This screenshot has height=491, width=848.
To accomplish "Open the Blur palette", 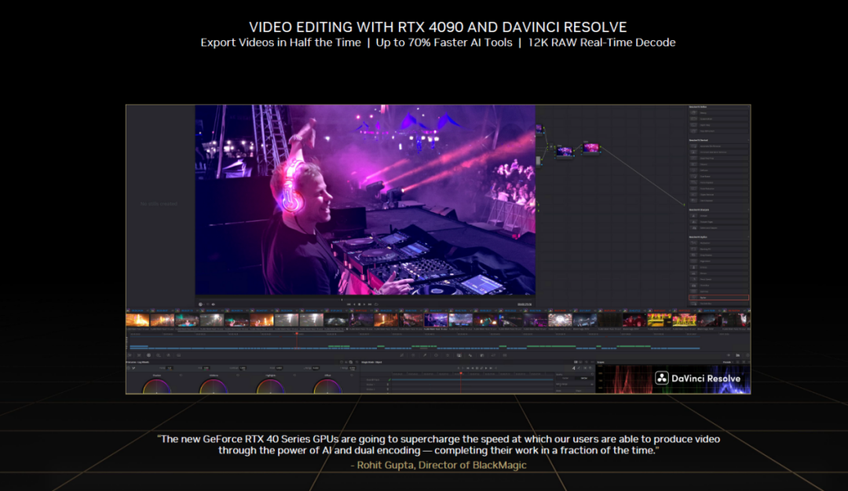I will tap(470, 355).
